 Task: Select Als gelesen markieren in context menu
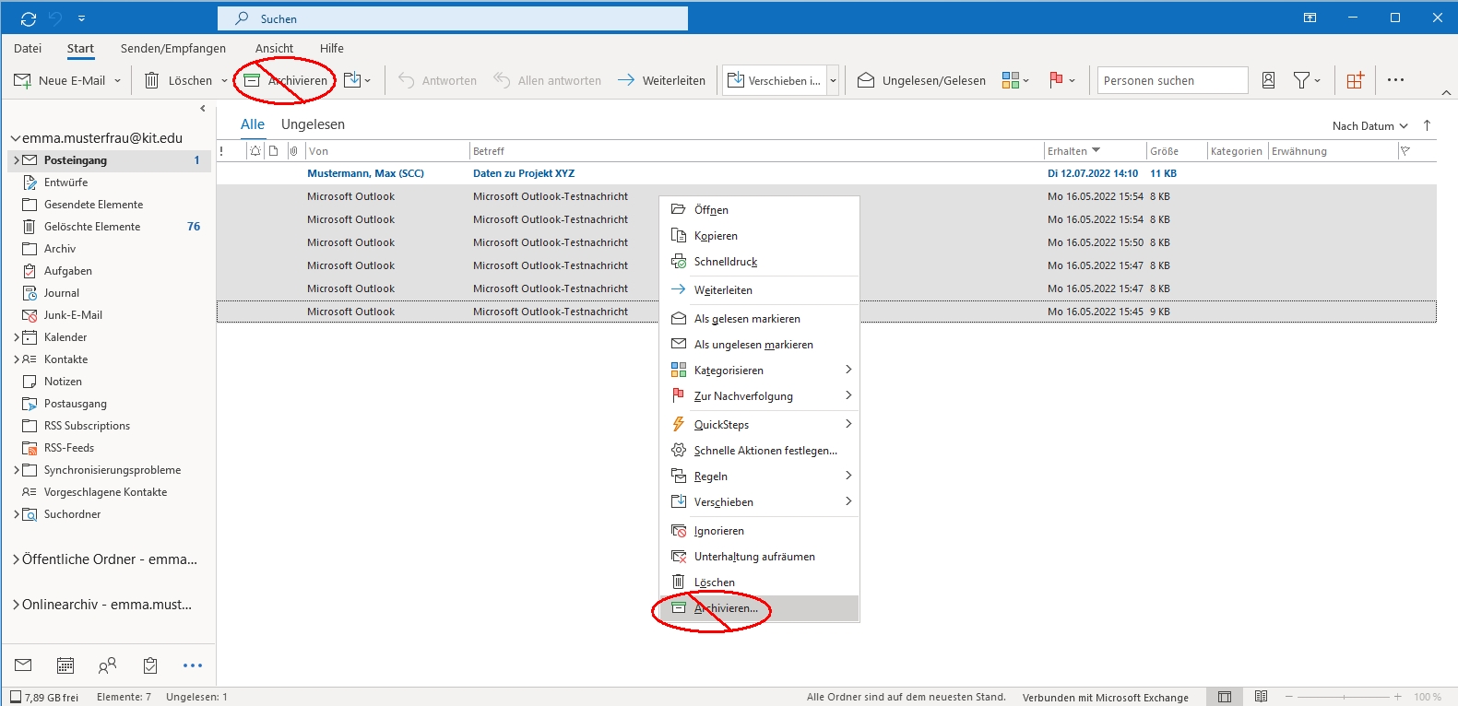pyautogui.click(x=747, y=319)
